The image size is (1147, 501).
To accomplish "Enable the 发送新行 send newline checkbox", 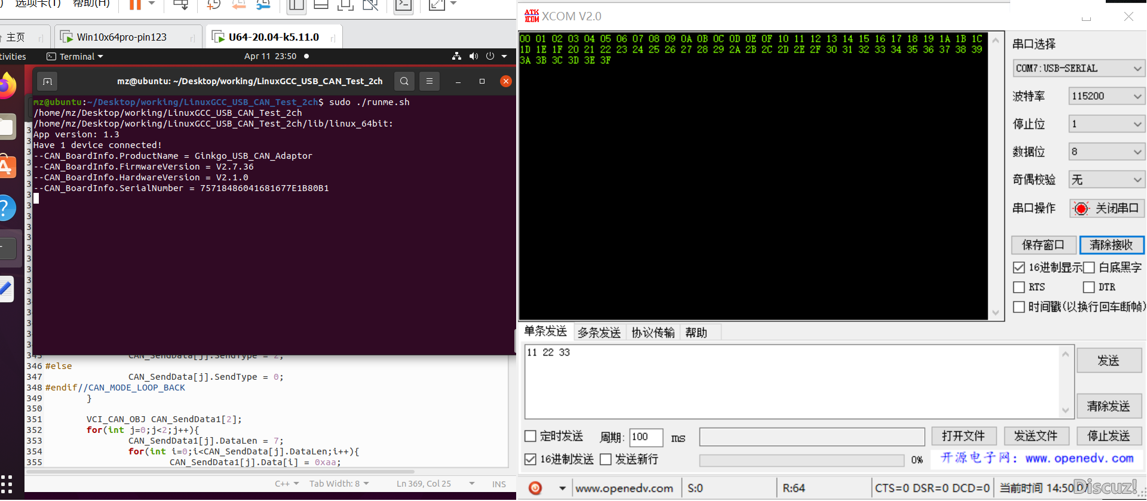I will click(x=606, y=459).
